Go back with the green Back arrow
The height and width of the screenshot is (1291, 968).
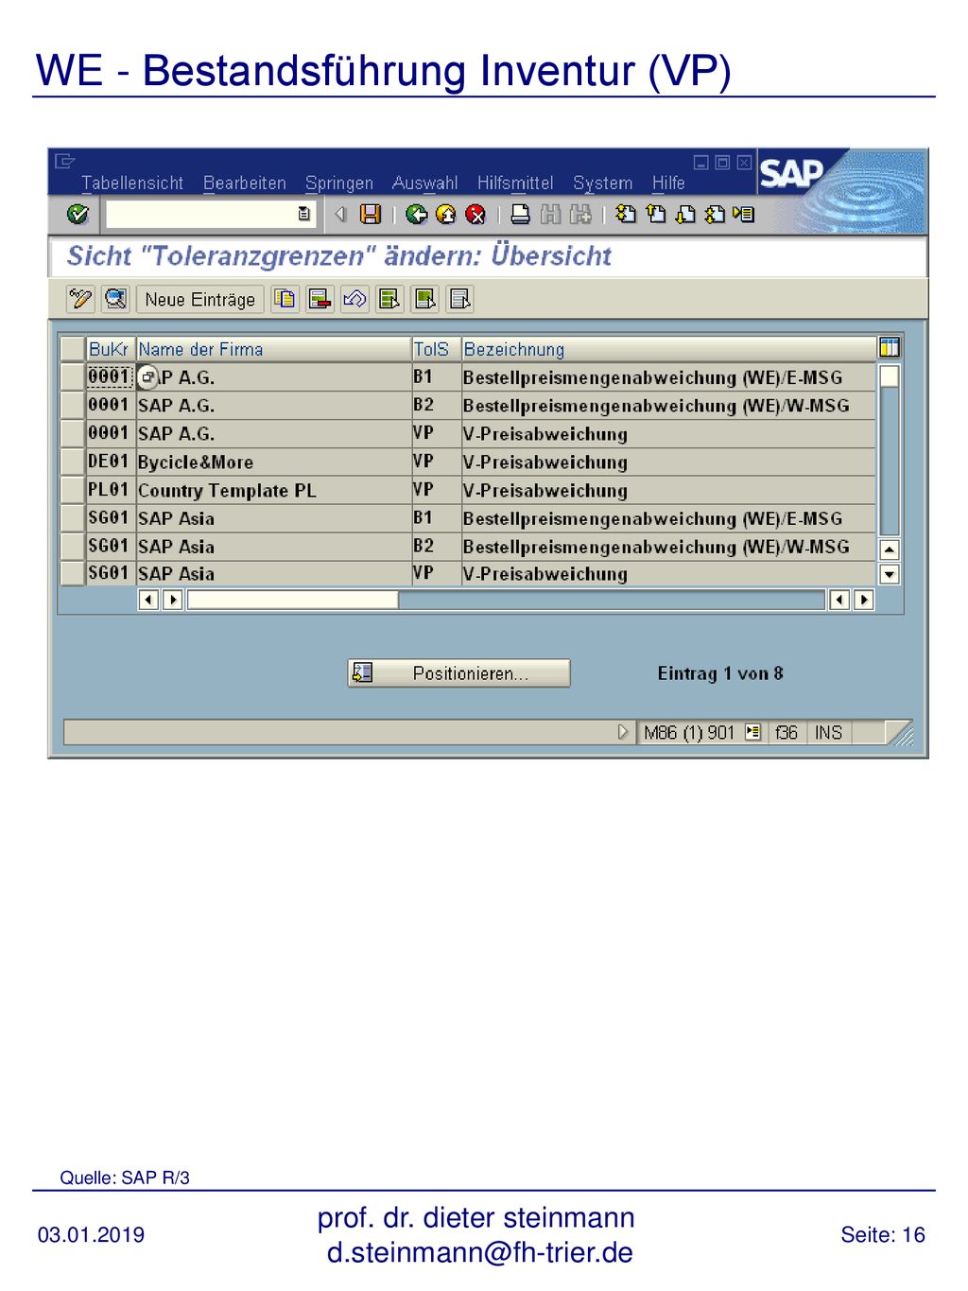tap(416, 215)
